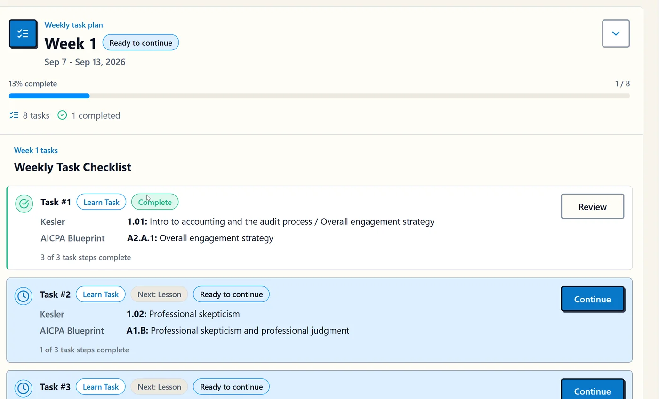Click the '1 / 8' progress count
The image size is (659, 399).
[622, 84]
